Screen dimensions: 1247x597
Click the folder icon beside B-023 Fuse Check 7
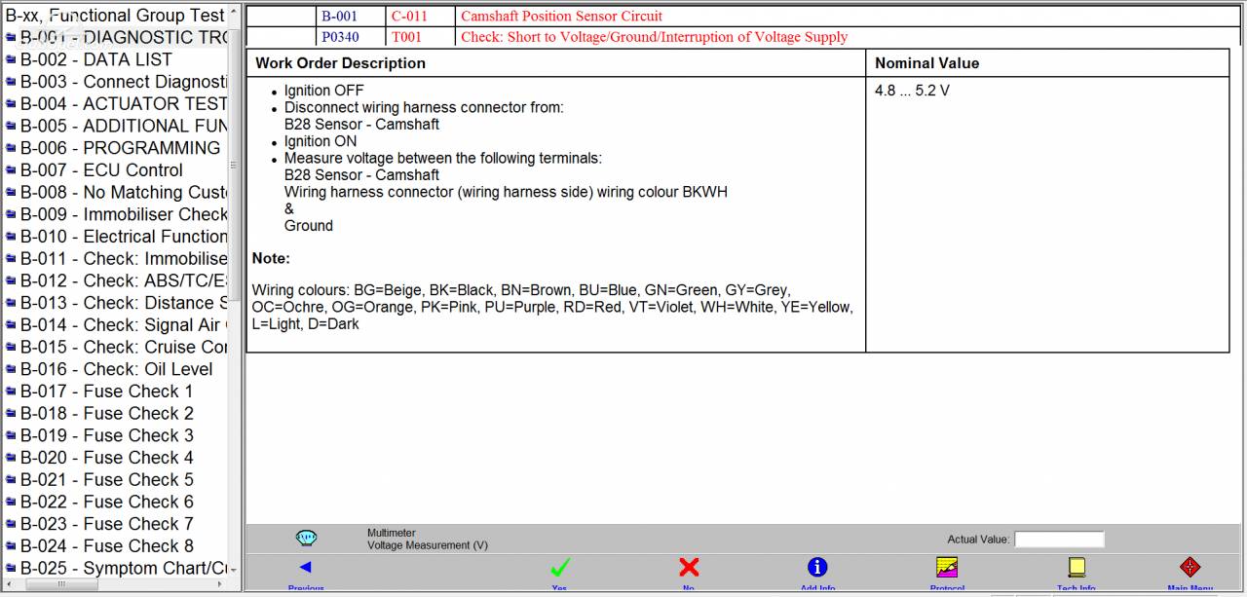tap(11, 524)
